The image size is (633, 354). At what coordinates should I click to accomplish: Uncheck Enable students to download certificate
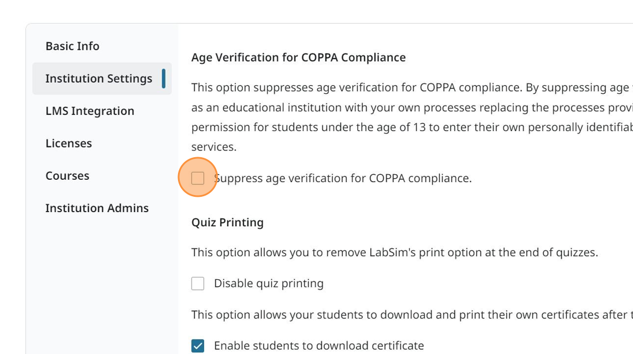coord(197,345)
